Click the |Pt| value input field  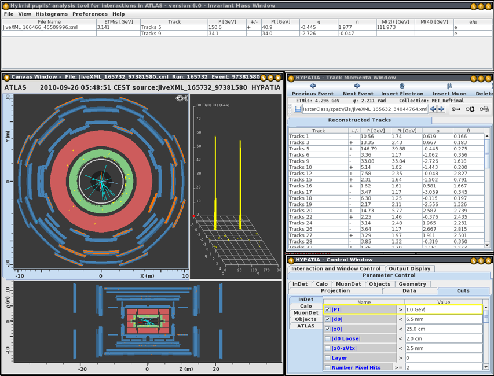point(443,309)
